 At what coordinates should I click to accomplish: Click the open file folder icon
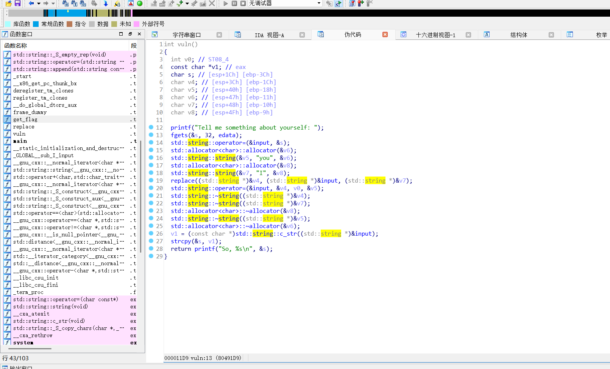click(9, 3)
